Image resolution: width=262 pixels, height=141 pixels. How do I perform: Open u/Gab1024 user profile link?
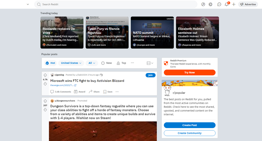81,75
